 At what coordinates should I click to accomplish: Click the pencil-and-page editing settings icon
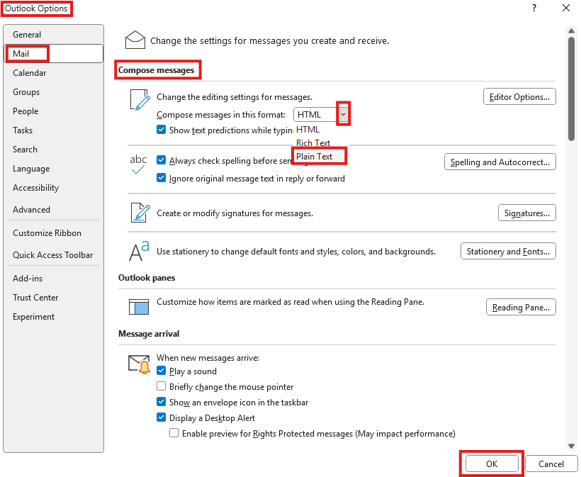pos(140,100)
